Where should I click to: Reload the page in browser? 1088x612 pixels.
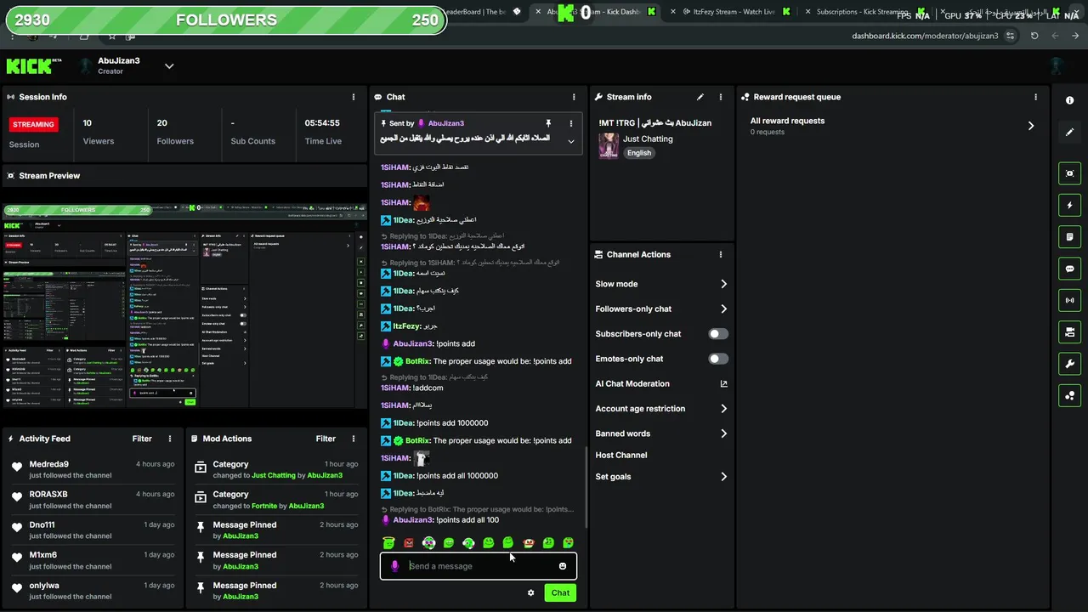1034,36
